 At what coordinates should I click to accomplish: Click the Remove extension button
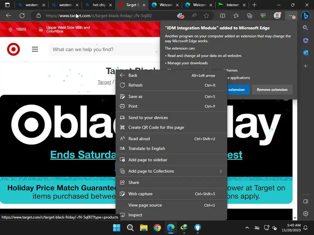point(272,90)
